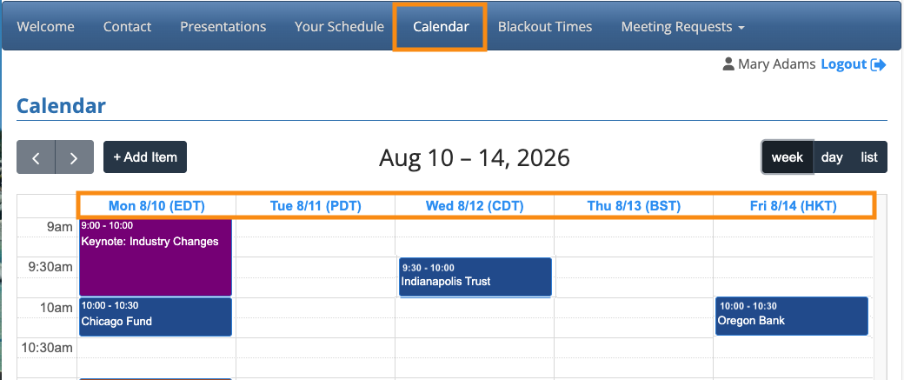Open the Blackout Times tab
This screenshot has width=904, height=380.
[545, 27]
